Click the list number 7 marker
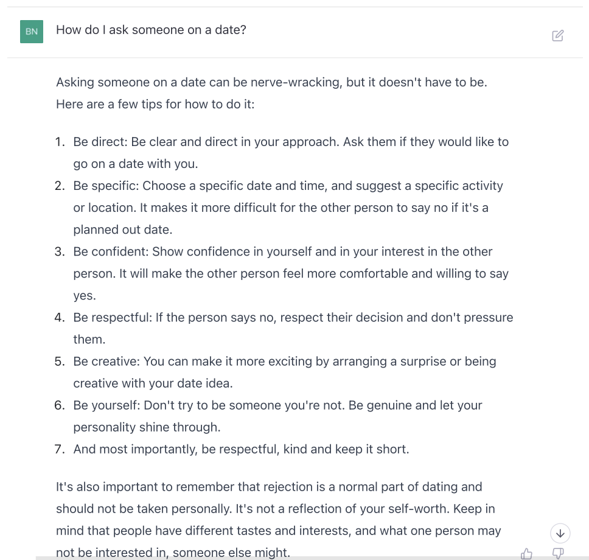 point(60,449)
